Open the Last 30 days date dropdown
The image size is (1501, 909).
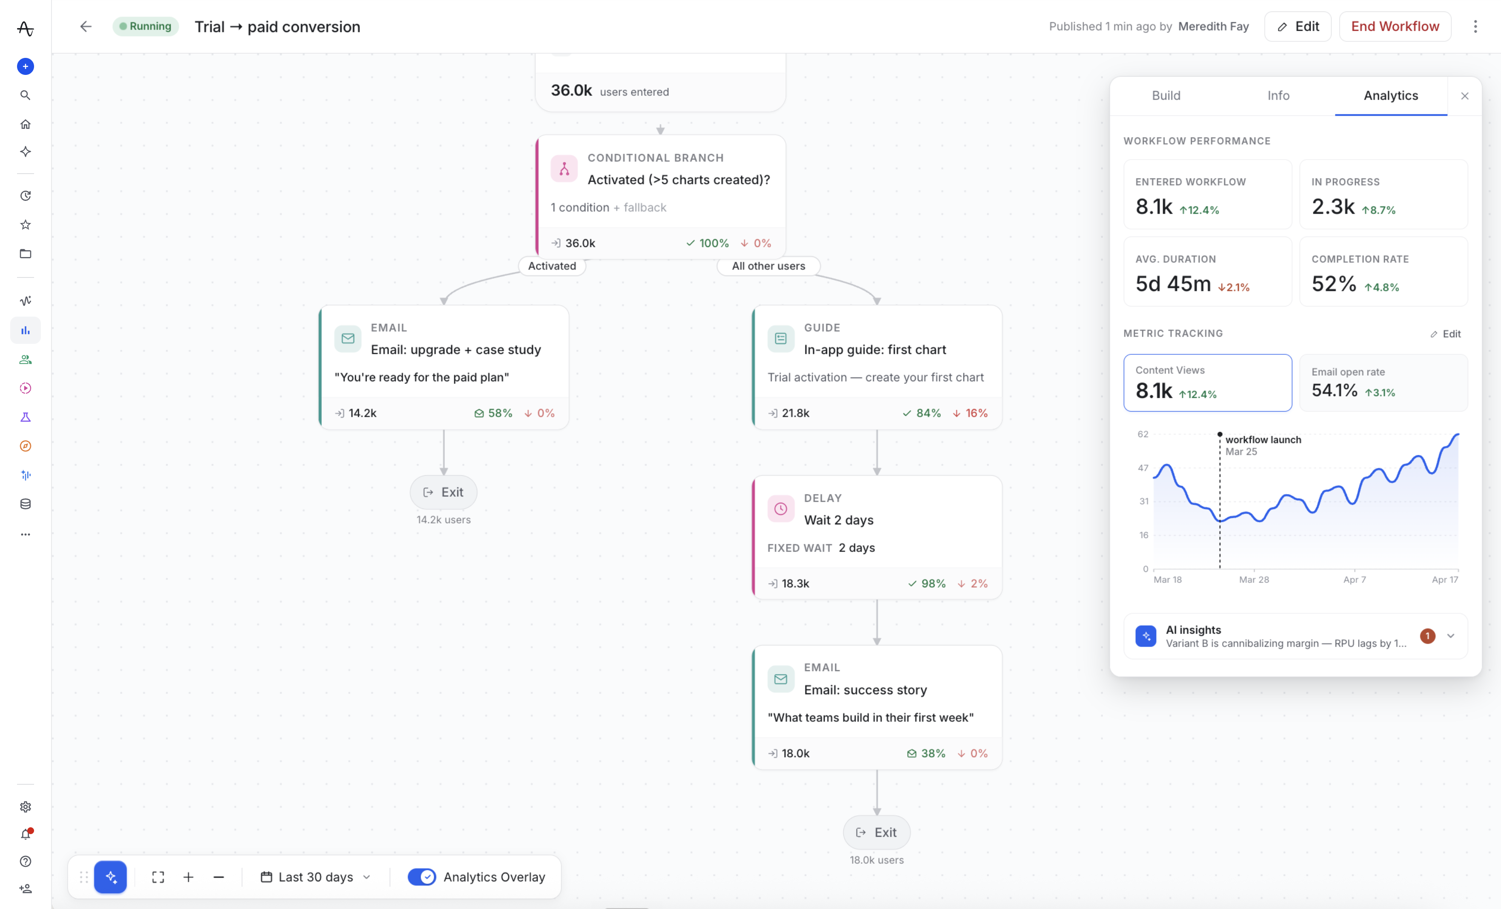tap(315, 877)
